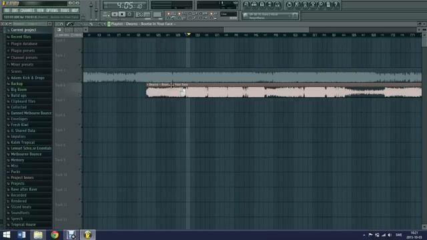Viewport: 427px width, 240px height.
Task: Open the OPTIONS menu
Action: [52, 11]
